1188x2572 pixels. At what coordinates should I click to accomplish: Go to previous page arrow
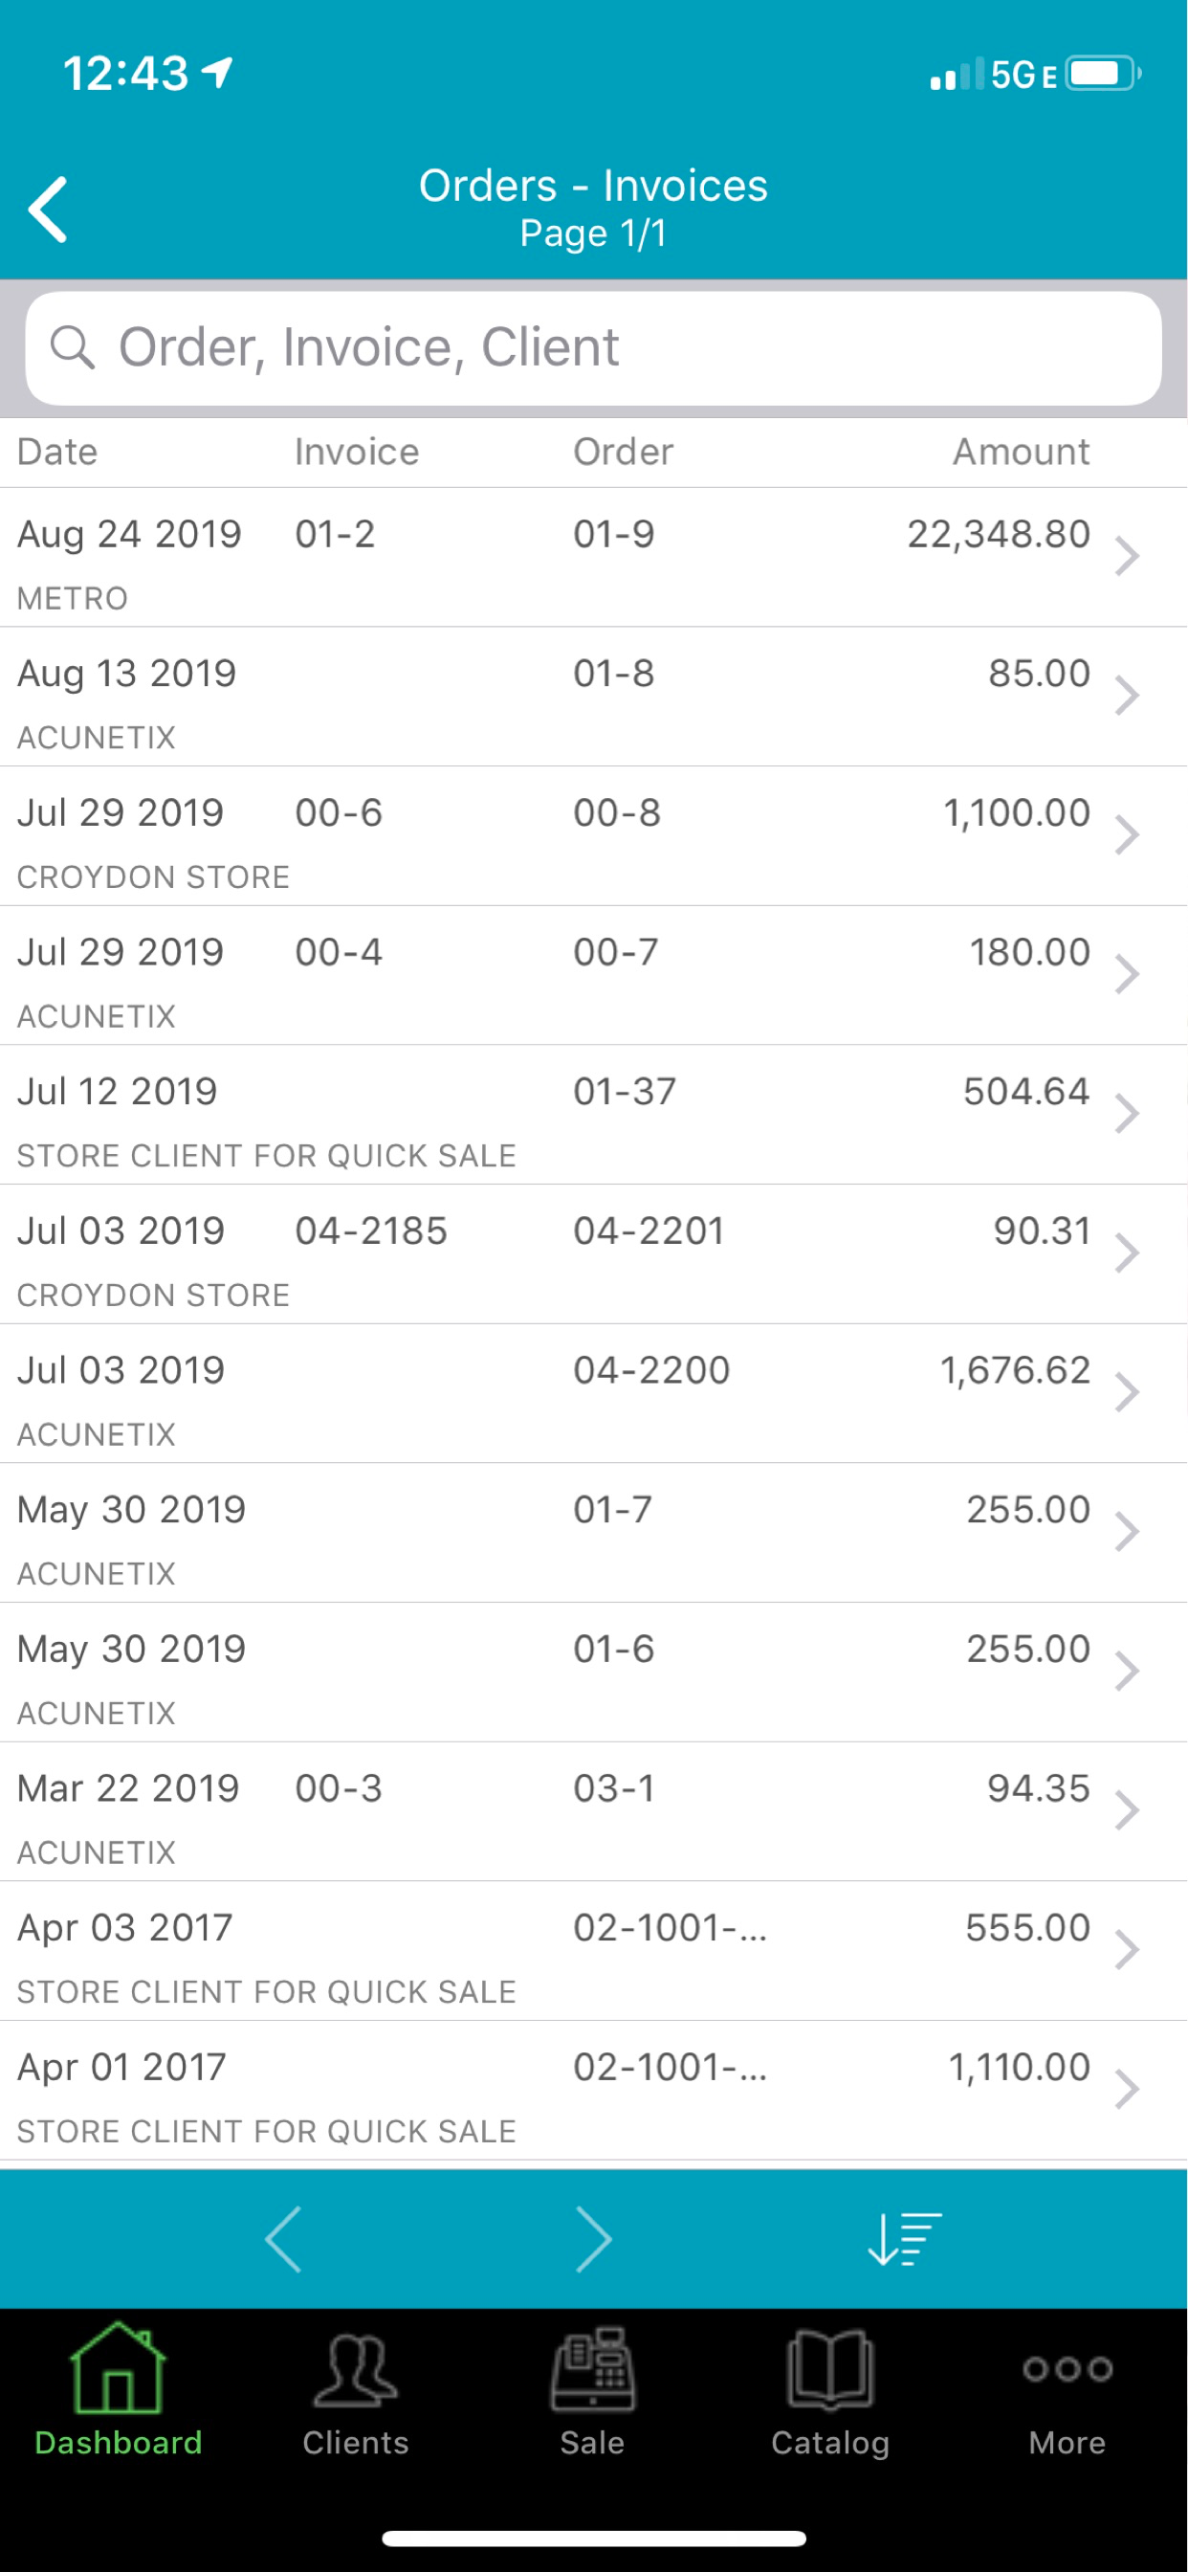[283, 2240]
